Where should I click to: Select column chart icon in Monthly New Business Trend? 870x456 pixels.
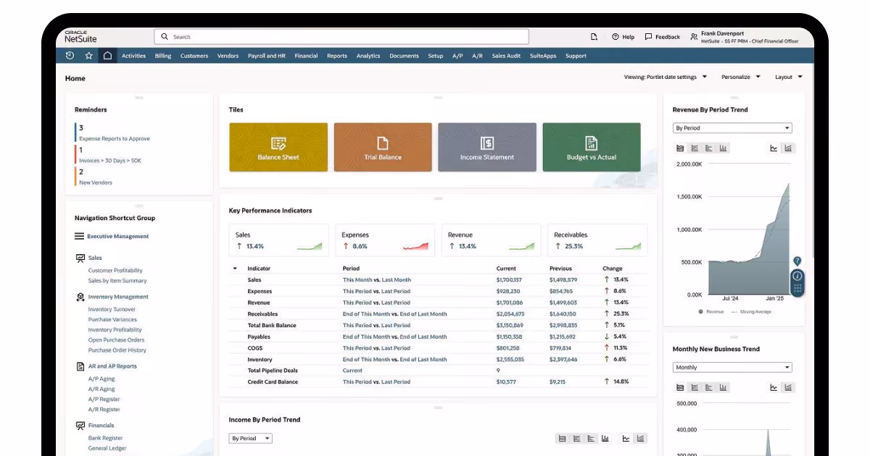click(x=724, y=388)
